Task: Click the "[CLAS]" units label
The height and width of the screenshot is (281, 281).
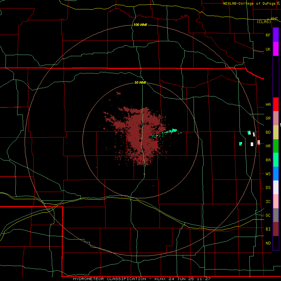Action: click(x=264, y=22)
